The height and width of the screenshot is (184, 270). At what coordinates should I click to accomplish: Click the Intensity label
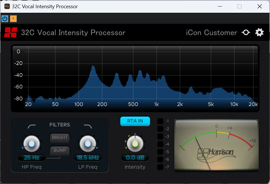click(135, 167)
